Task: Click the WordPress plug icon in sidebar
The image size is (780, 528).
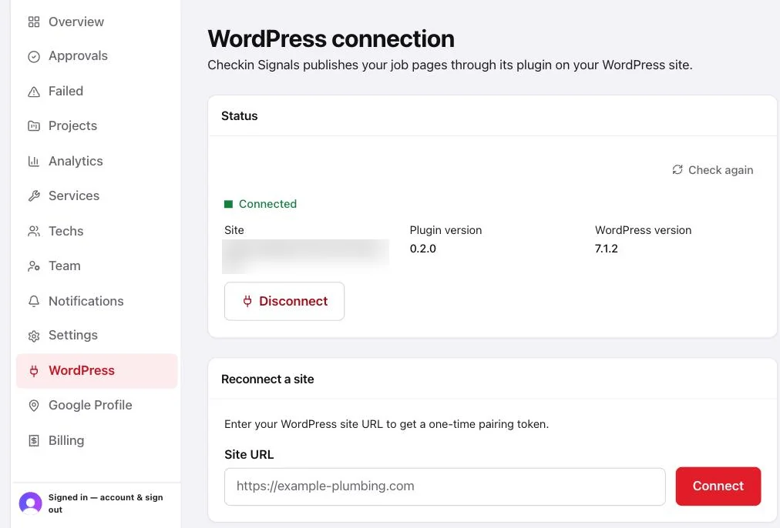Action: point(34,371)
